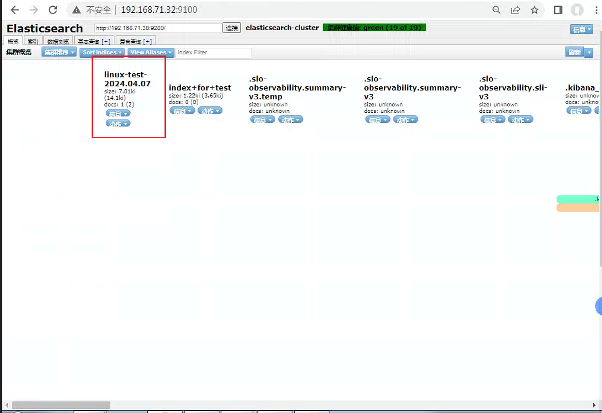
Task: Open the 数据浏览 tab
Action: [58, 41]
